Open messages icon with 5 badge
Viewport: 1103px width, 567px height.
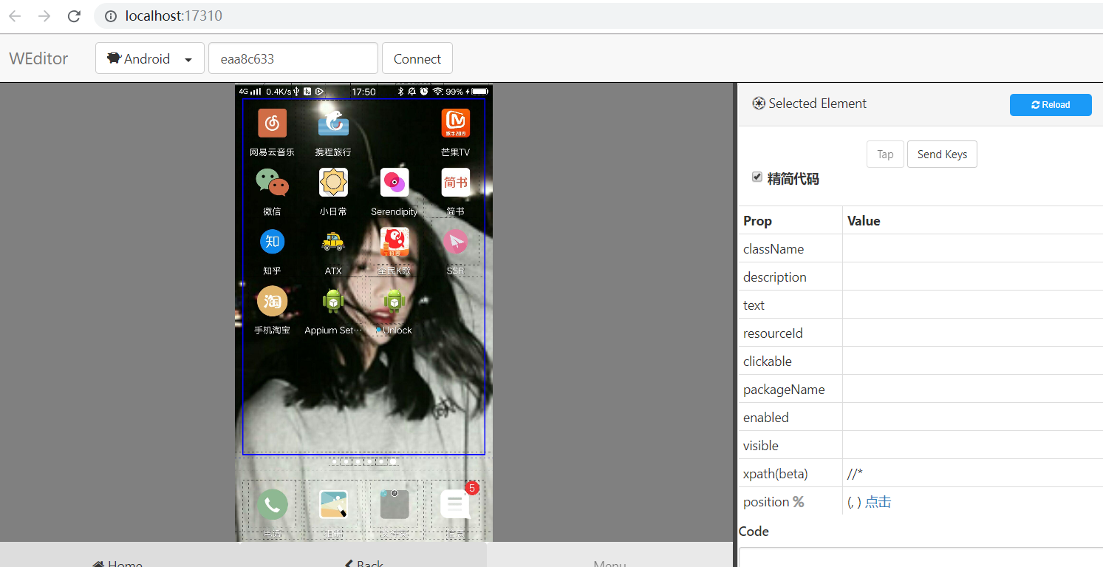click(455, 504)
